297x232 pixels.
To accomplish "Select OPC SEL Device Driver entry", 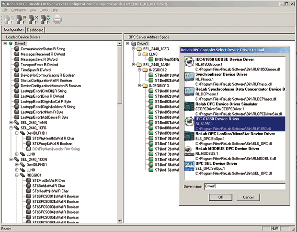I will (235, 169).
